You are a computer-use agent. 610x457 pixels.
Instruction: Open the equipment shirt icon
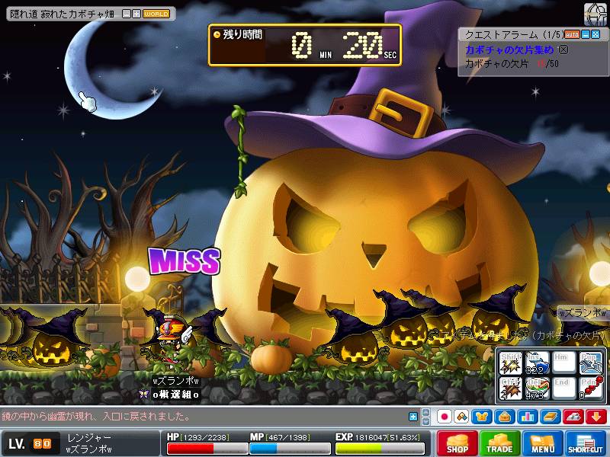[x=482, y=417]
